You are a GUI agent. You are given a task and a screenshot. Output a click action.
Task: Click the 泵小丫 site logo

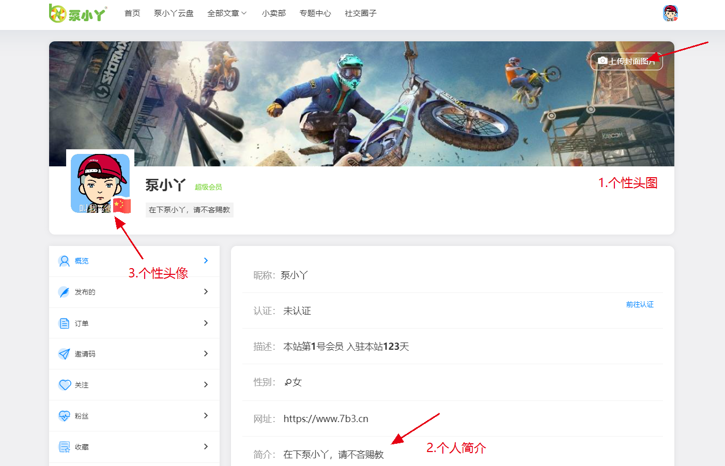click(x=78, y=13)
